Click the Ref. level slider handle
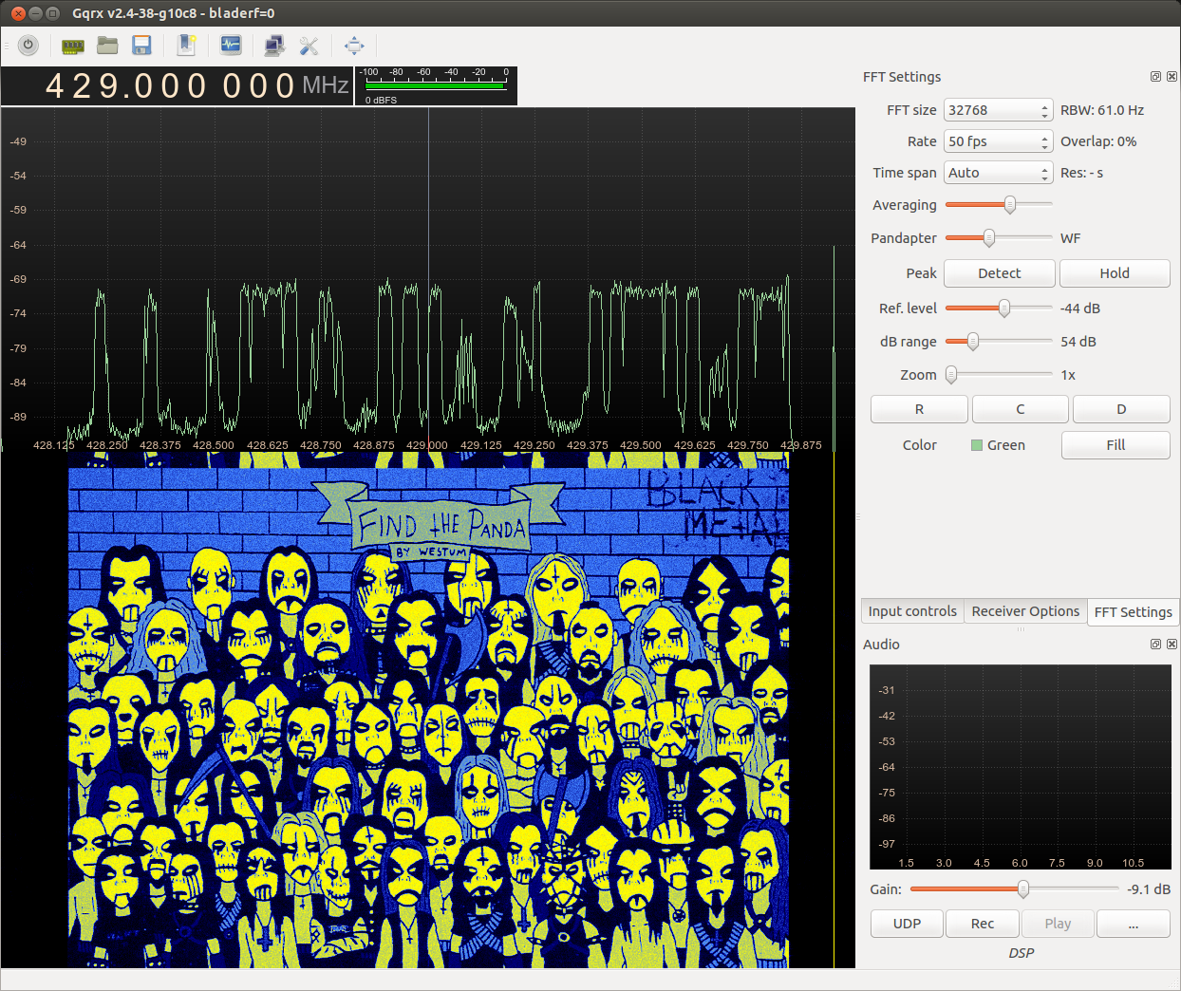Viewport: 1181px width, 991px height. point(1003,309)
